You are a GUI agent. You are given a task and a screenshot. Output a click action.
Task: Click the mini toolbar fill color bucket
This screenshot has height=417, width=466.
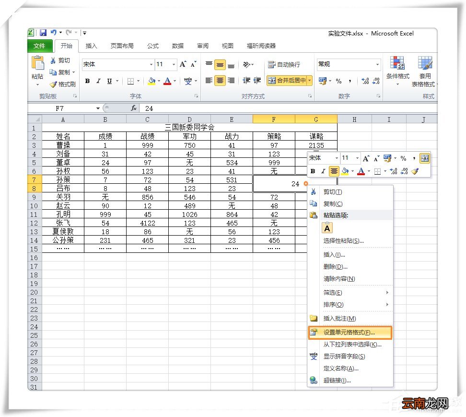click(x=345, y=171)
